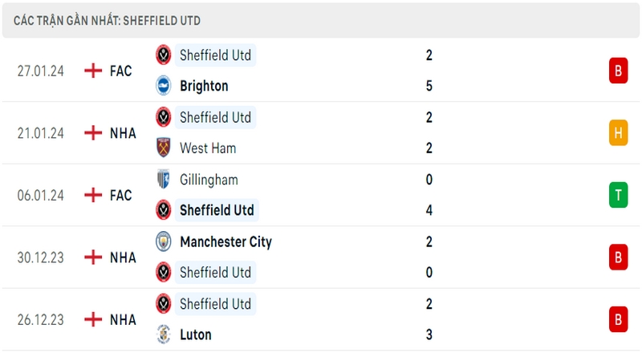Click the red B badge for Manchester City match
This screenshot has width=642, height=361.
(618, 258)
